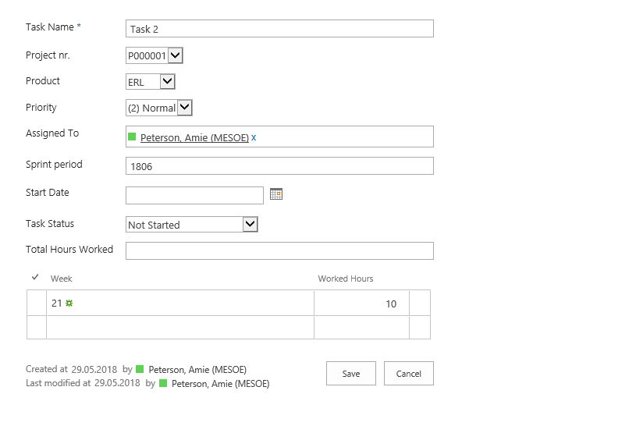629x426 pixels.
Task: Select the empty second row selector cell
Action: click(37, 327)
